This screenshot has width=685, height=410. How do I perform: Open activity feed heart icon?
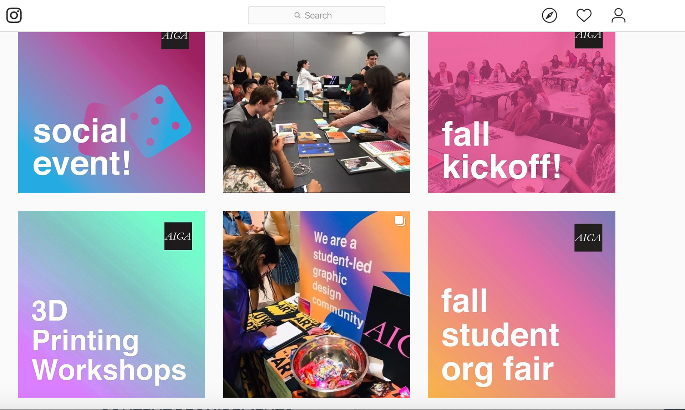(584, 15)
